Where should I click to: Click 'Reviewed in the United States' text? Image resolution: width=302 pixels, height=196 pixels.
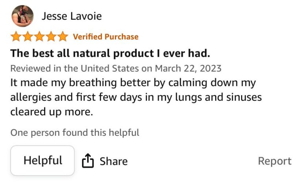(x=75, y=68)
